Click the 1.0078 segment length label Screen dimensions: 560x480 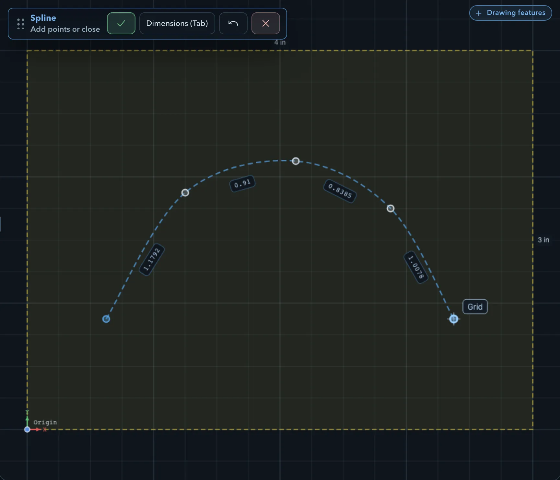pyautogui.click(x=416, y=267)
